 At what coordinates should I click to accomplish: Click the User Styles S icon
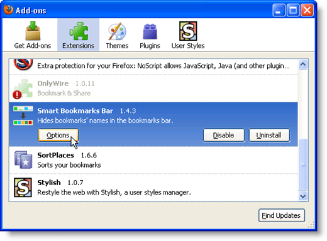pyautogui.click(x=188, y=31)
